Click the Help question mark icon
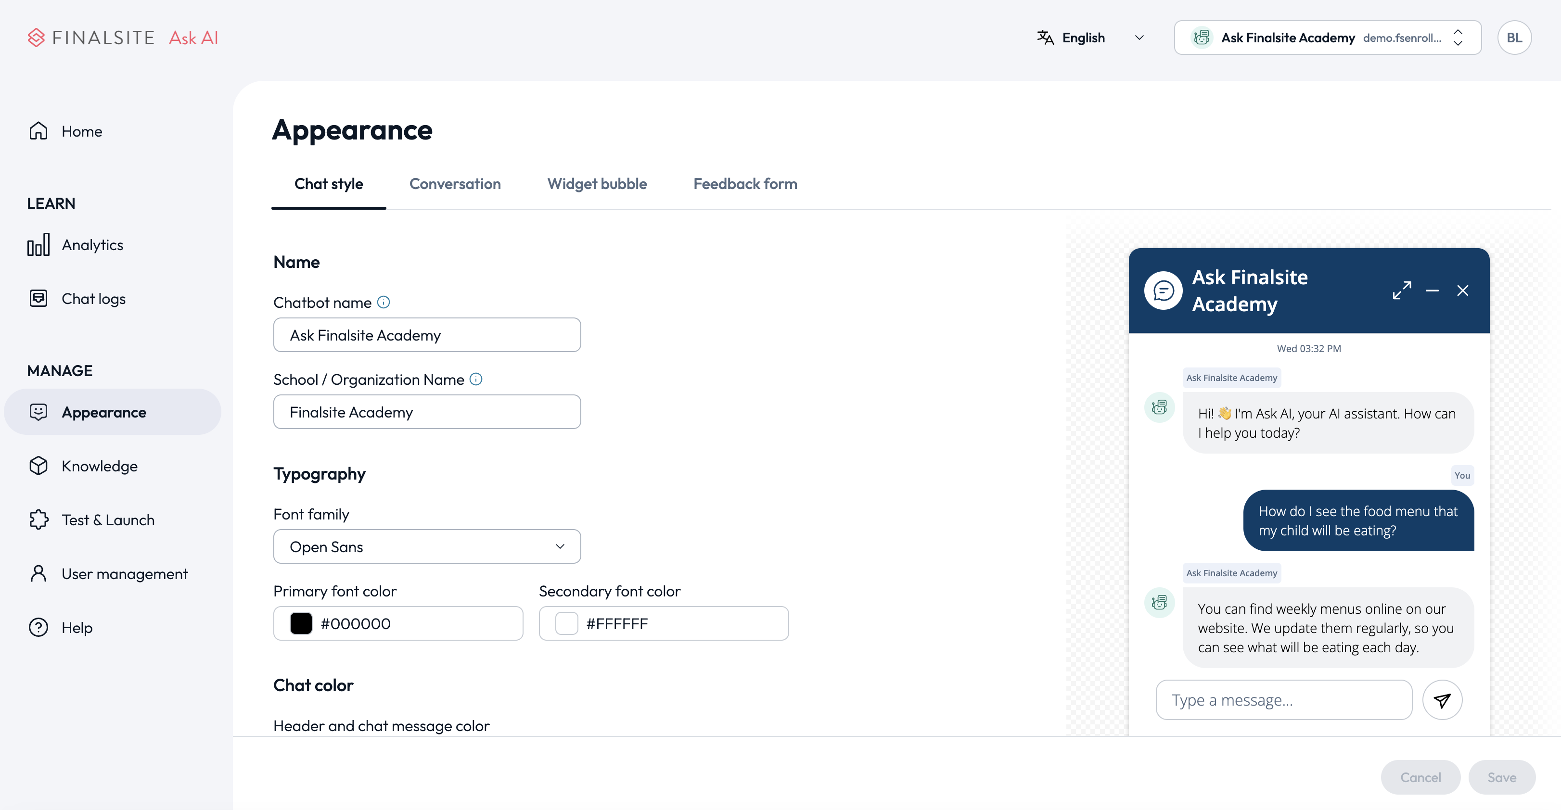 pos(38,627)
